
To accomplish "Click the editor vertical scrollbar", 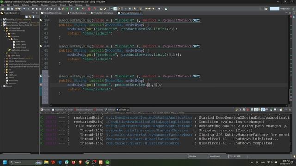I will pos(289,95).
